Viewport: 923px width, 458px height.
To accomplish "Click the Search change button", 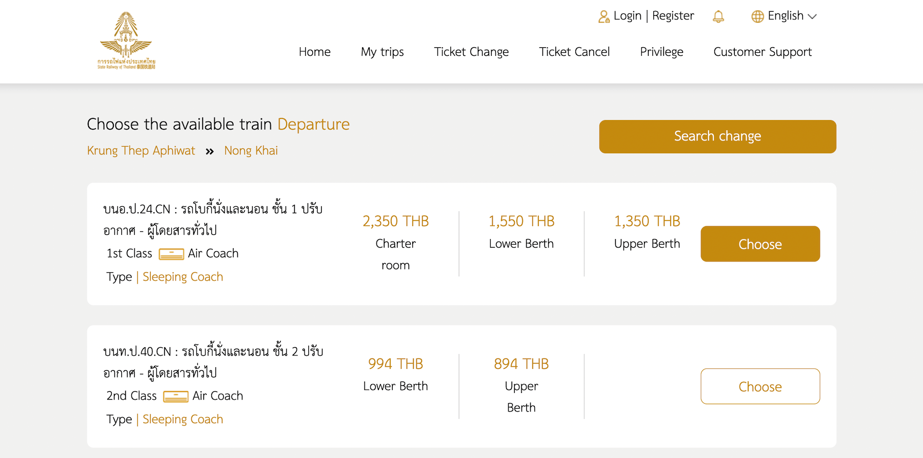I will click(x=717, y=136).
